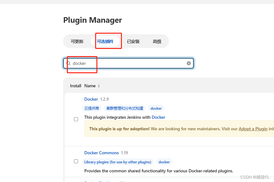Go to the 已安装 tab

(x=133, y=41)
